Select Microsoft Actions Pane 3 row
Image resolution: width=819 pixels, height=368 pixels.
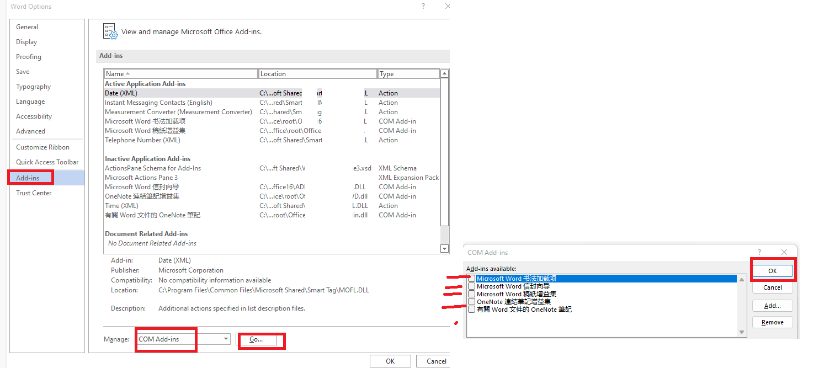click(x=272, y=178)
